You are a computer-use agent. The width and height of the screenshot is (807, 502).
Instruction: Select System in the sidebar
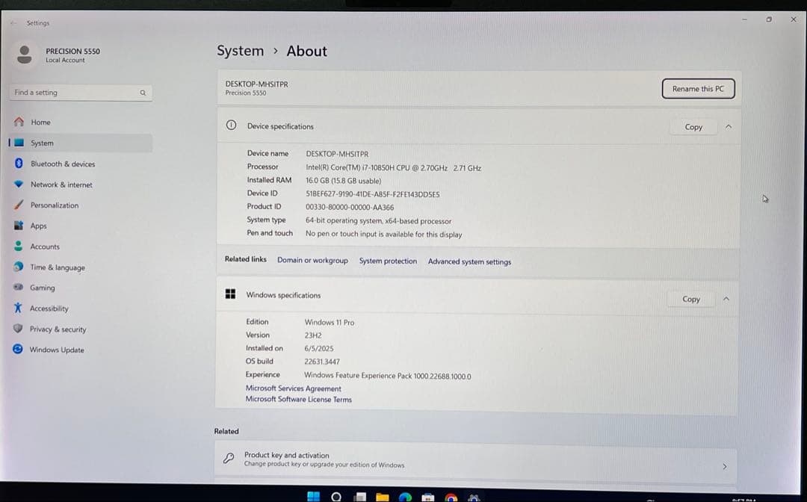click(80, 143)
